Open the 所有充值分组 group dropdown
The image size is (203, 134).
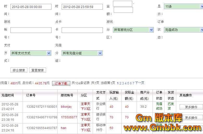82,53
